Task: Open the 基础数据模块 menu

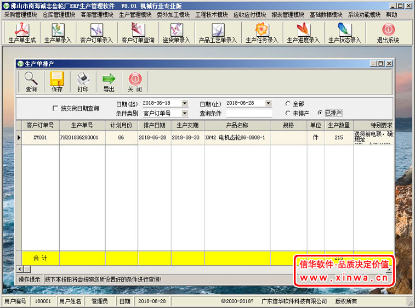Action: (326, 15)
